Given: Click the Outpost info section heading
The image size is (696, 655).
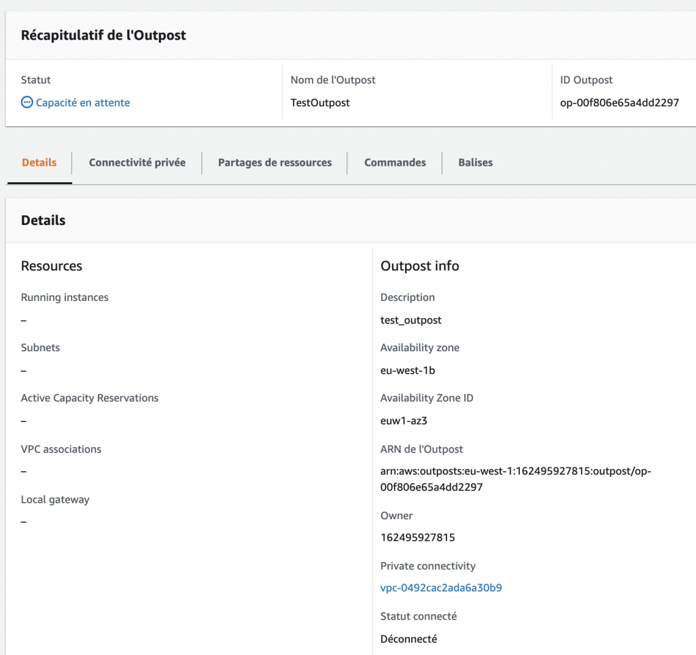Looking at the screenshot, I should (419, 266).
